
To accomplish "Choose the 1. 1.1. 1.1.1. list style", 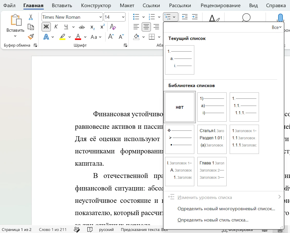I will click(x=244, y=107).
